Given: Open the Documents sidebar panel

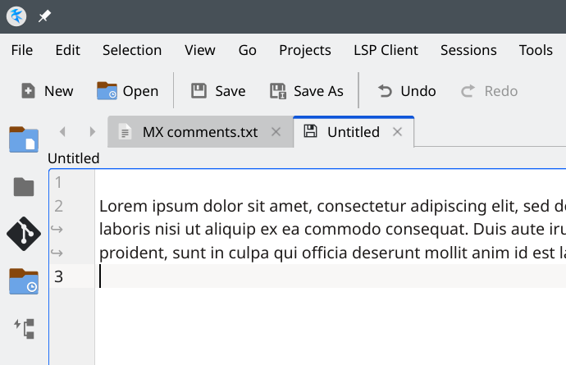Looking at the screenshot, I should coord(24,139).
